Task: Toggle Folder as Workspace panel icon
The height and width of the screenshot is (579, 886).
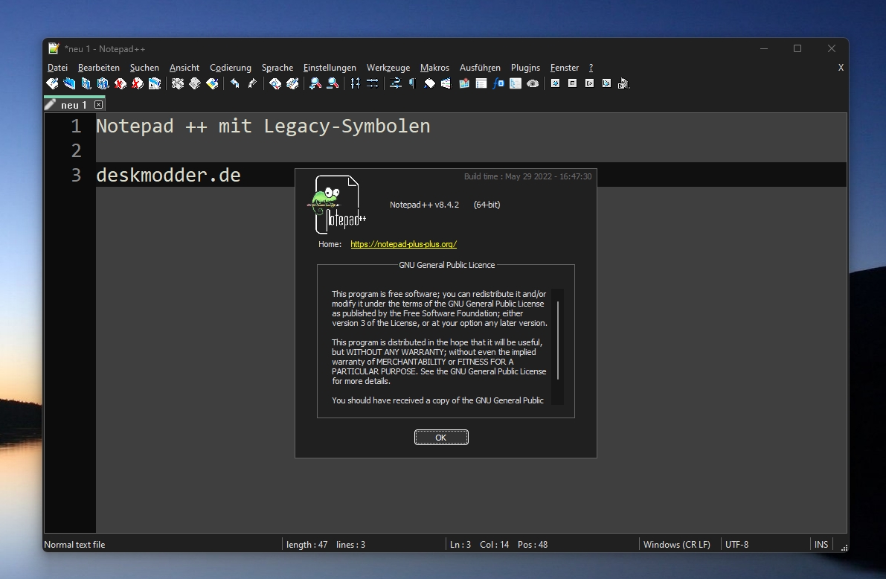Action: tap(516, 83)
